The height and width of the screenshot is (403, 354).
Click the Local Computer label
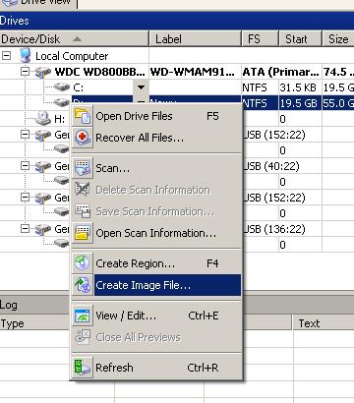tap(72, 56)
